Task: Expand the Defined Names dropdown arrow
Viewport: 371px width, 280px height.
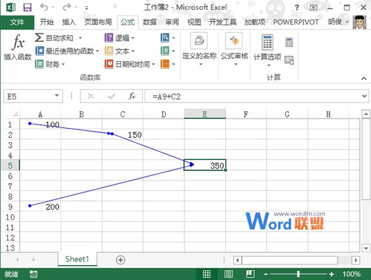Action: (200, 64)
